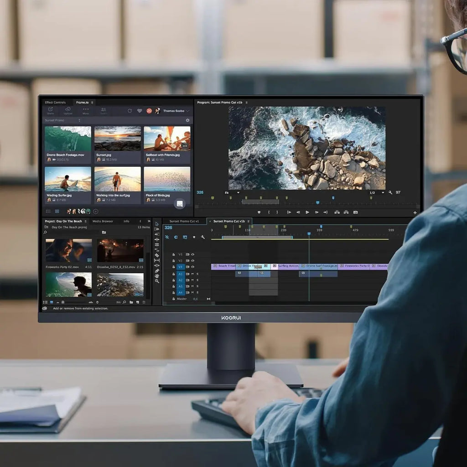Click the Export Frame camera icon
This screenshot has height=467, width=467.
point(355,212)
